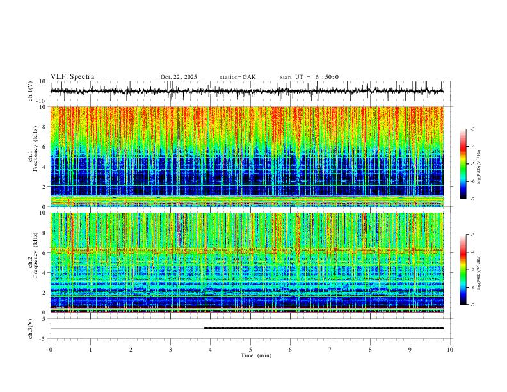Click the ch.1 colorbar log(PSD) unit label
Viewport: 507px width, 392px height.
pyautogui.click(x=479, y=167)
